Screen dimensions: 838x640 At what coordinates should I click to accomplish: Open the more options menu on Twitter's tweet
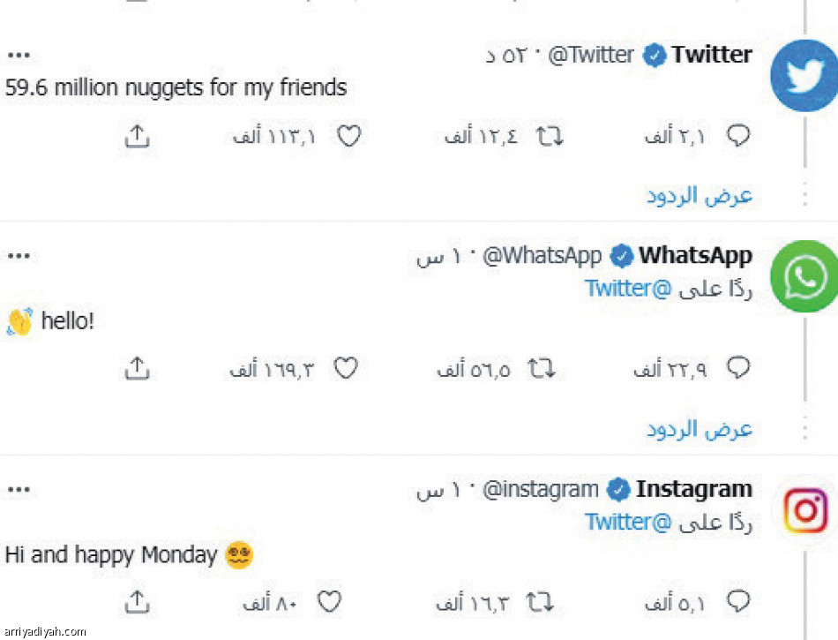19,53
